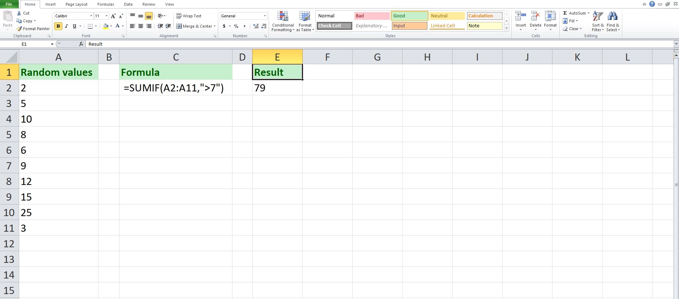
Task: Toggle Wrap Text
Action: tap(189, 16)
